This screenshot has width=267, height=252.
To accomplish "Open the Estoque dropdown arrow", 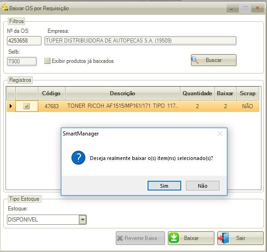I will click(83, 219).
